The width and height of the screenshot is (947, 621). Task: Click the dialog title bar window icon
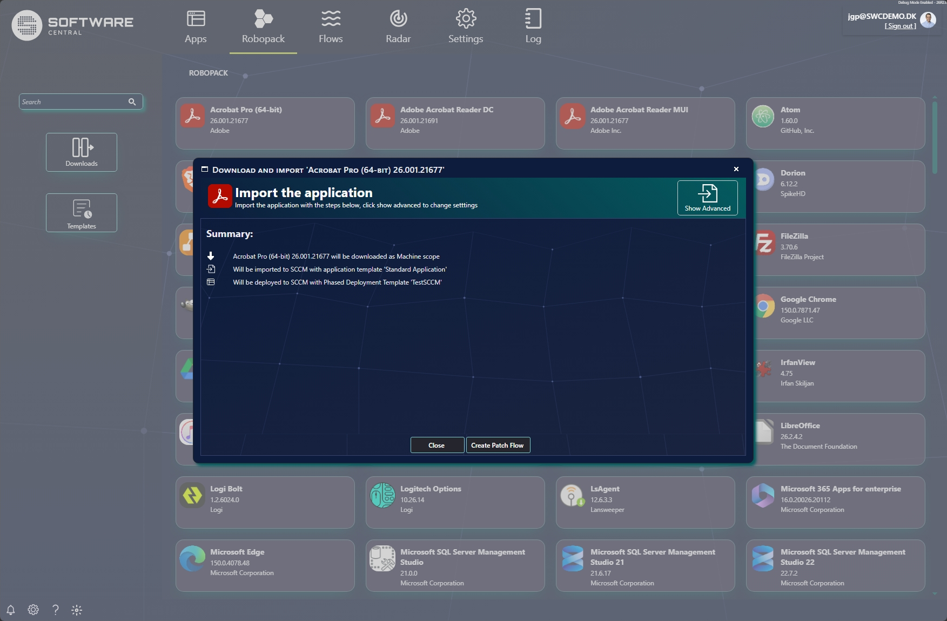(205, 169)
